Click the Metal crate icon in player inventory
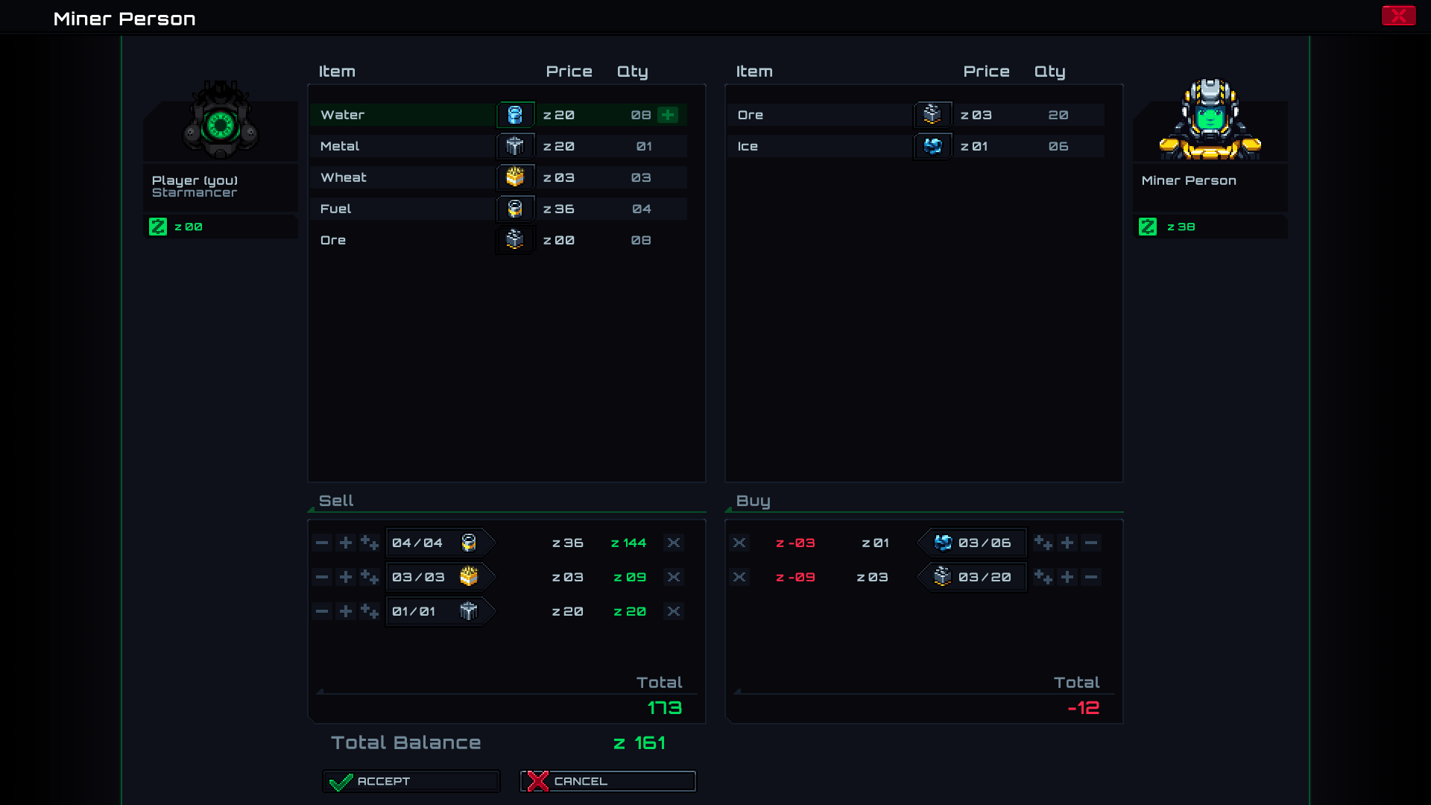Viewport: 1431px width, 805px height. 515,146
